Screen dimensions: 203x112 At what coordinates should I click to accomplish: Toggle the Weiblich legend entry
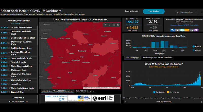click(197, 50)
